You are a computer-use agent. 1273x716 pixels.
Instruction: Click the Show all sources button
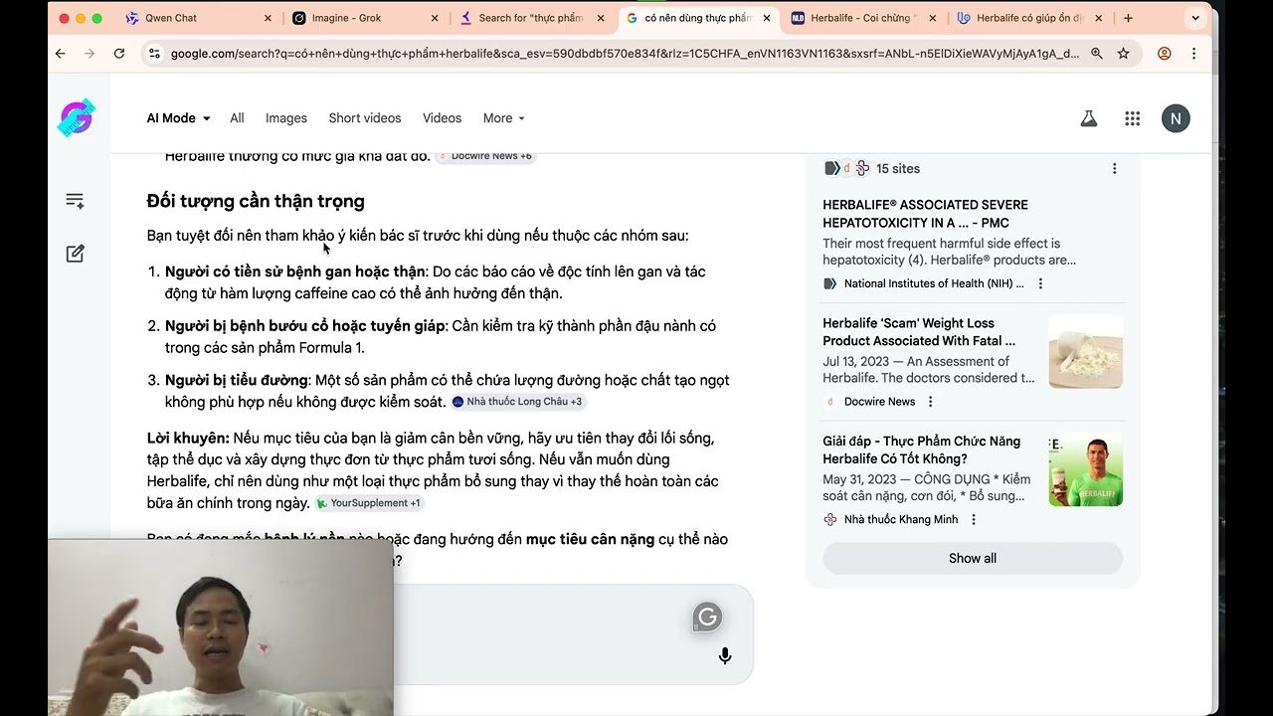(x=973, y=558)
